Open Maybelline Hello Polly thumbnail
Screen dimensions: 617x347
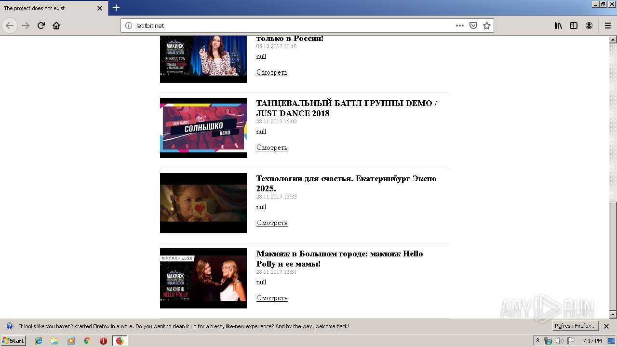pos(203,278)
